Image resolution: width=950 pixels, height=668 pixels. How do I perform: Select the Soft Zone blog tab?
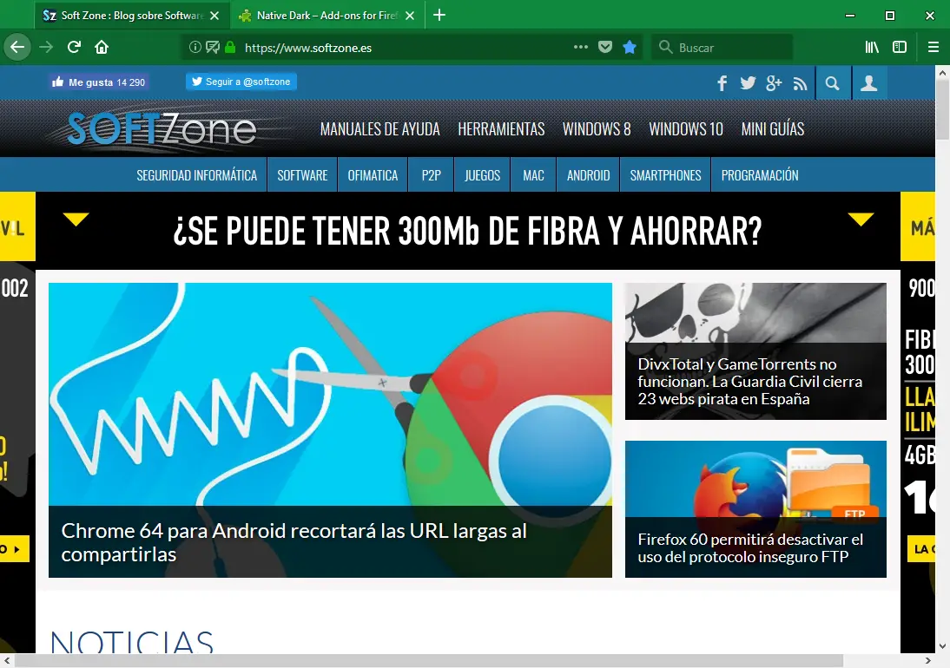tap(132, 16)
